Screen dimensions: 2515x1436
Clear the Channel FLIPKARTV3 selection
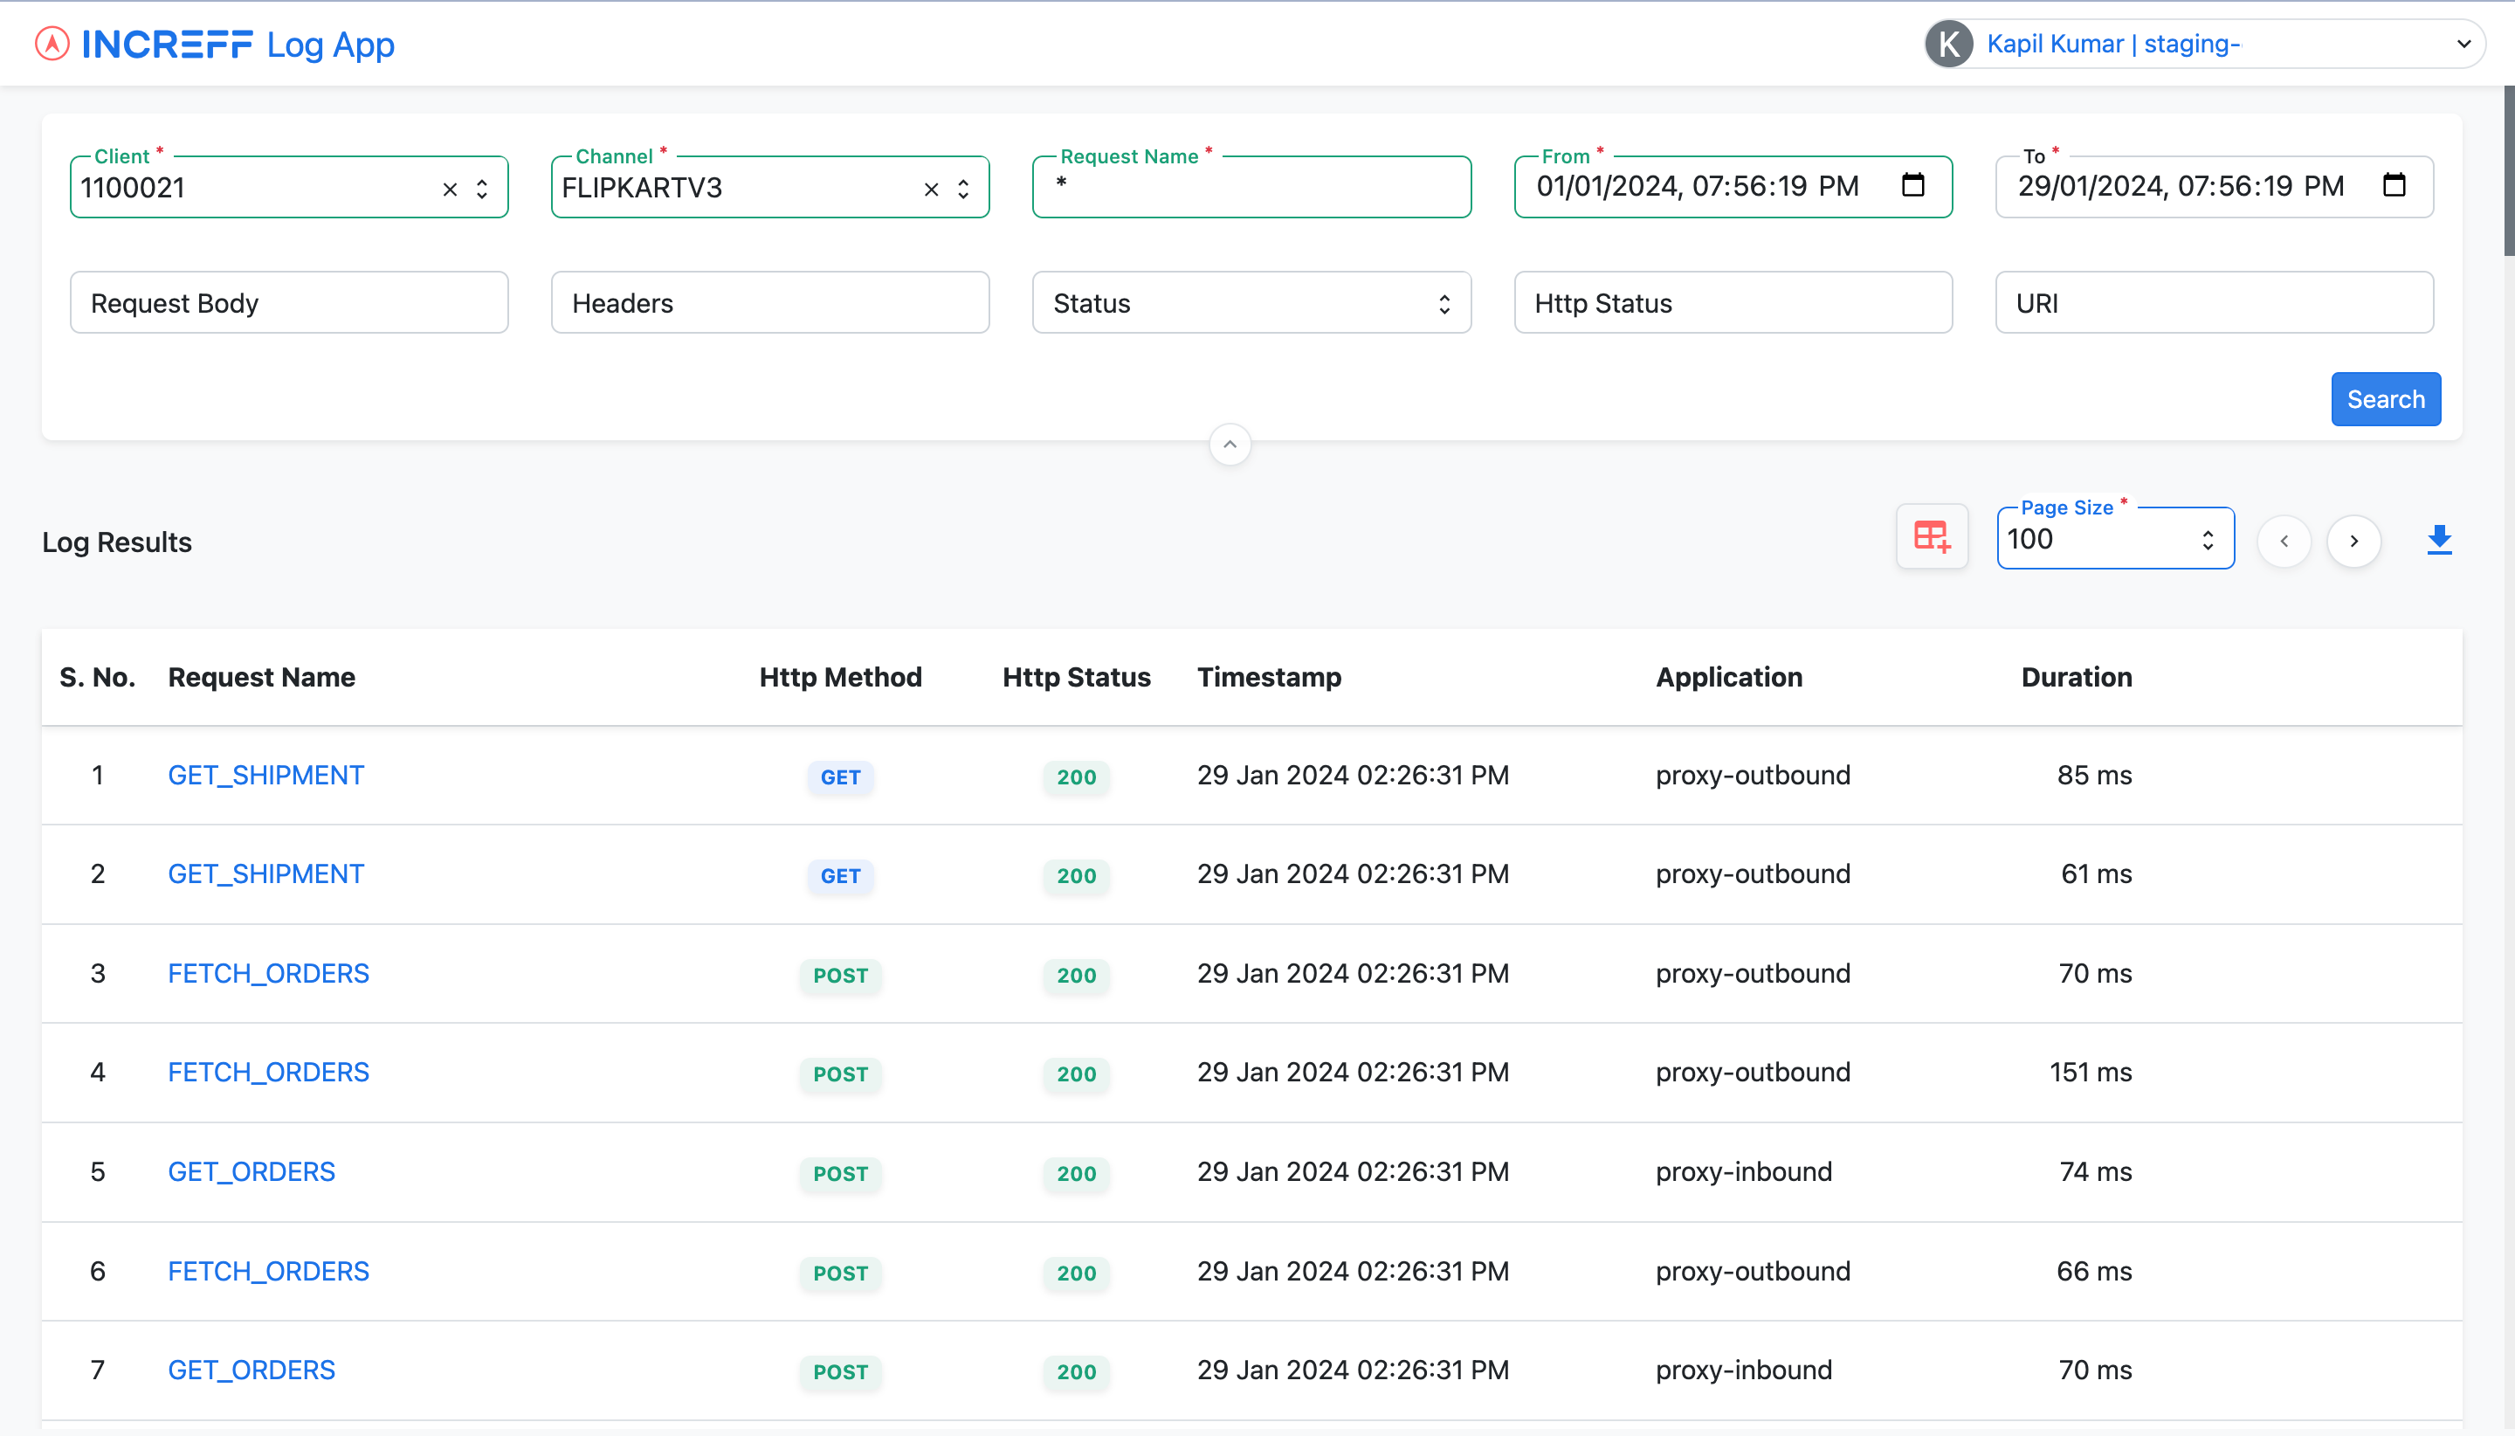pyautogui.click(x=931, y=189)
